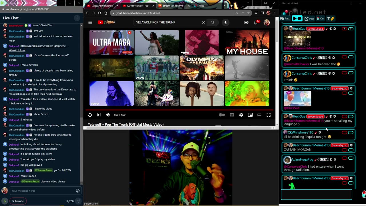Click the Subscribe button in Rumble chat
The height and width of the screenshot is (206, 366).
click(18, 201)
